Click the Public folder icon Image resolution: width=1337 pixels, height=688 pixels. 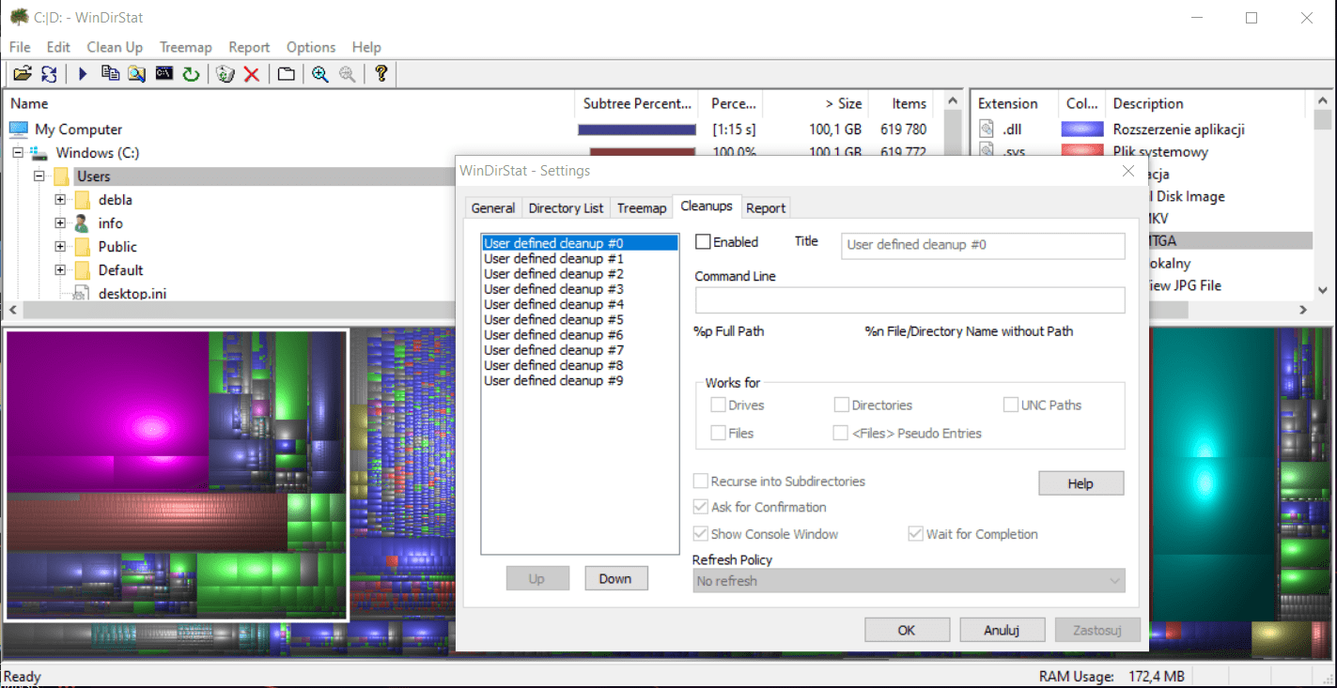(82, 247)
